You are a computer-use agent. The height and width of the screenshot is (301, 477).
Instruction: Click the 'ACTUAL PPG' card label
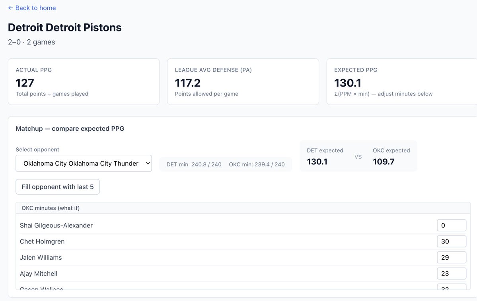(34, 70)
